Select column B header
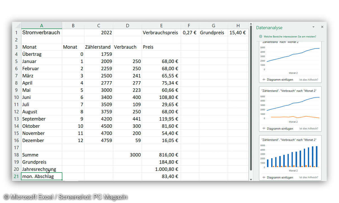The width and height of the screenshot is (339, 203). pos(73,25)
